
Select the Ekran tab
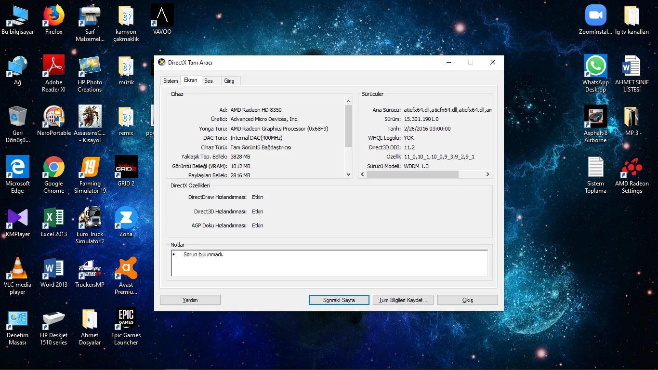point(191,80)
